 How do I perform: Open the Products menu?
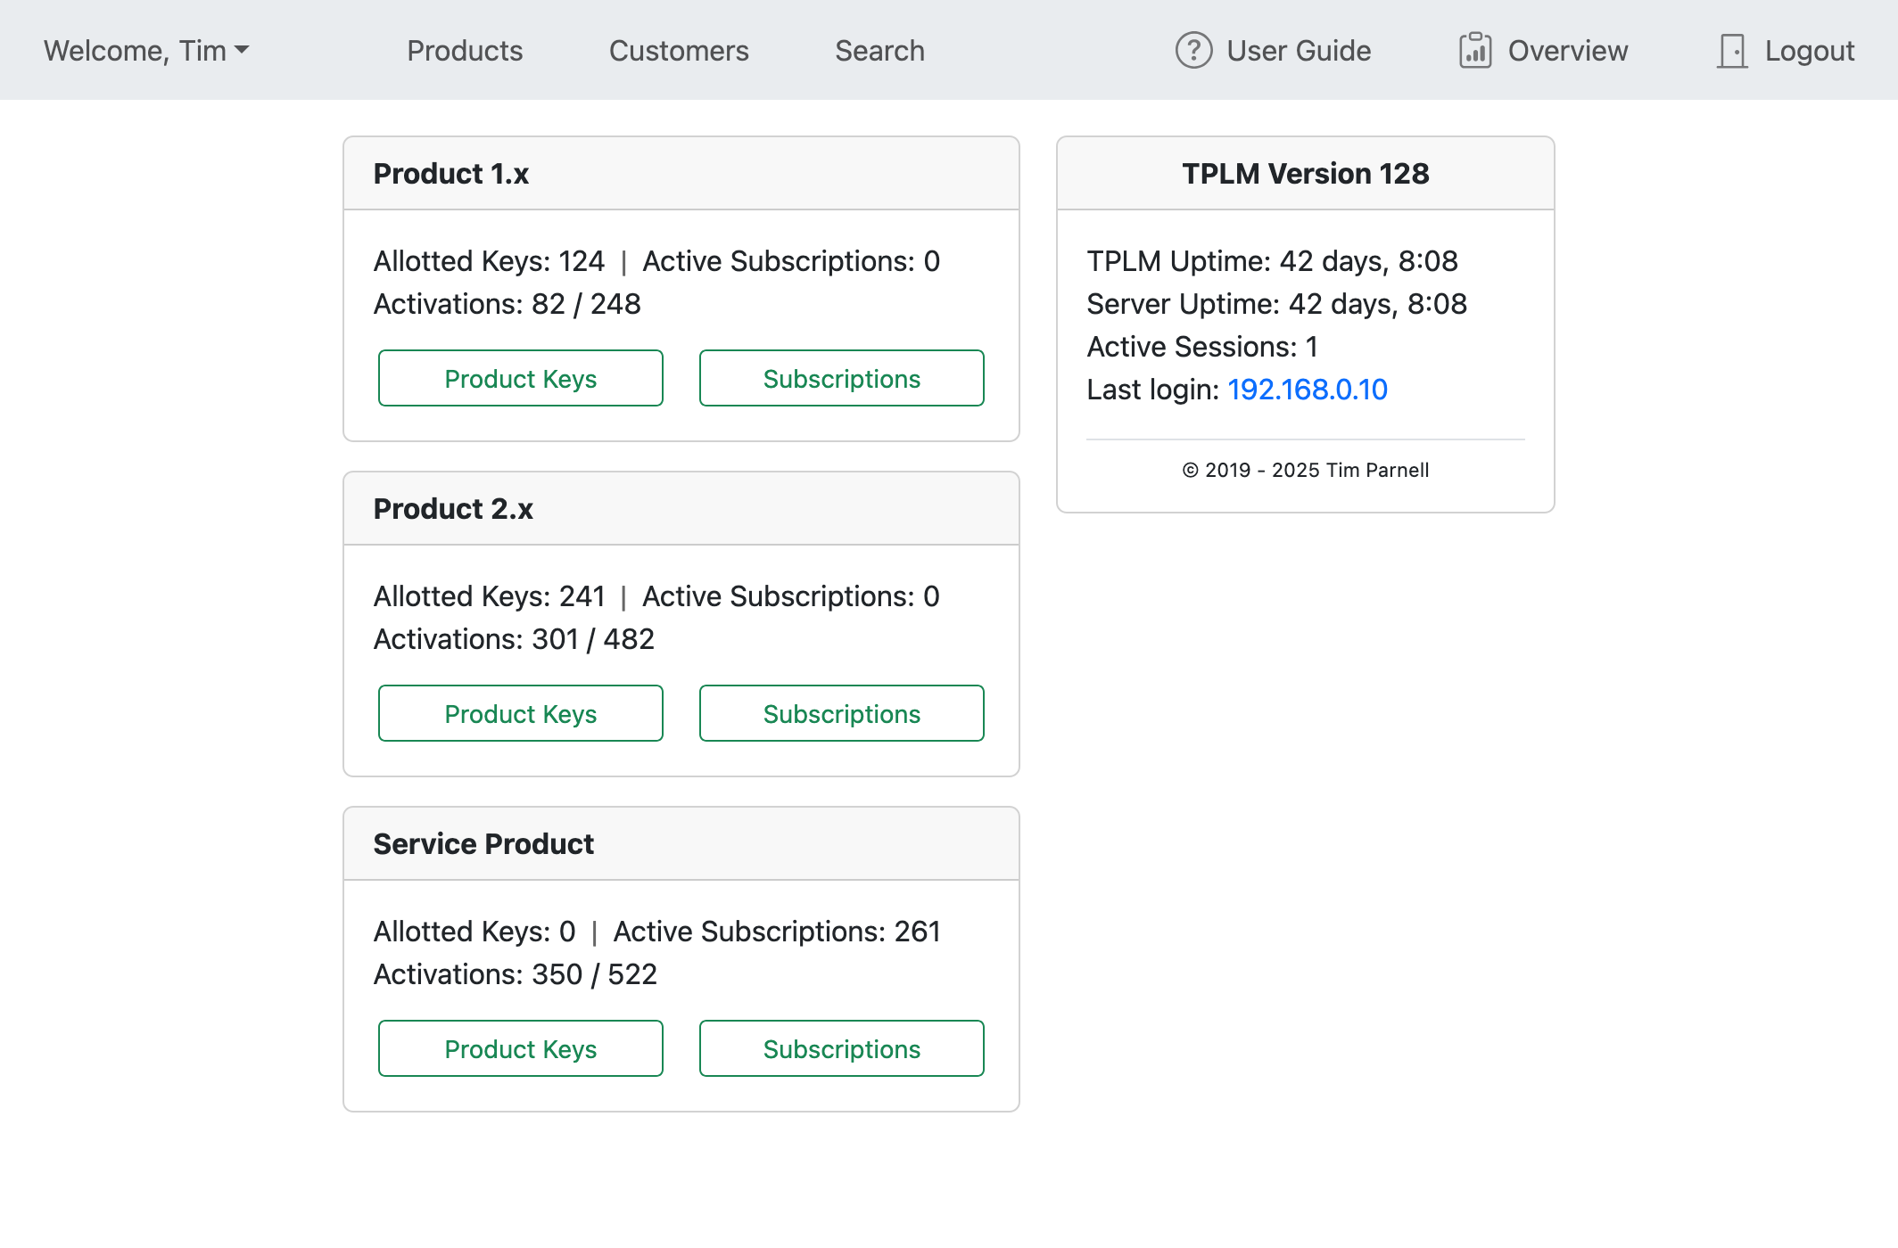[x=465, y=51]
